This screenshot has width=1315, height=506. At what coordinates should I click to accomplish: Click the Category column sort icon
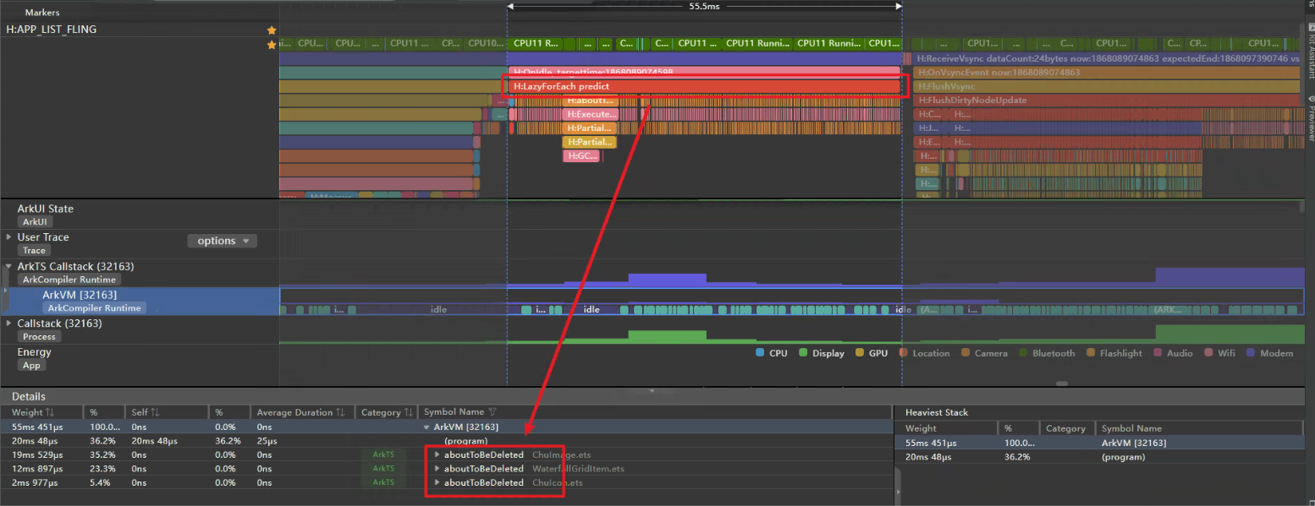tap(408, 412)
